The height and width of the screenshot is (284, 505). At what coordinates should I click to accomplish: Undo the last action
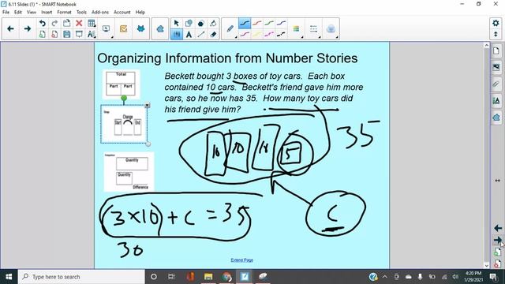pos(42,23)
